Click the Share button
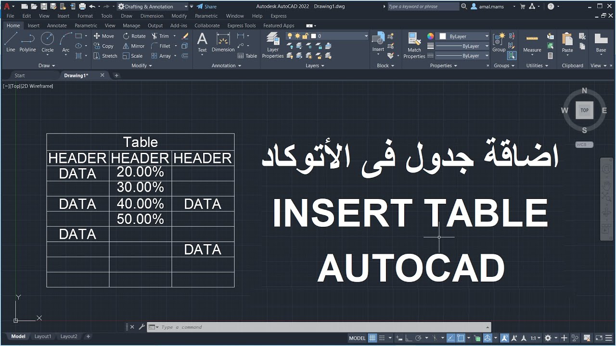Image resolution: width=616 pixels, height=346 pixels. tap(206, 6)
